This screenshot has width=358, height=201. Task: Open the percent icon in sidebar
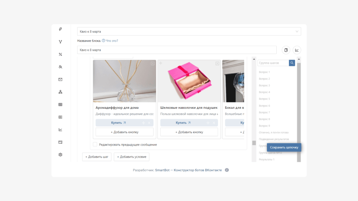click(60, 54)
